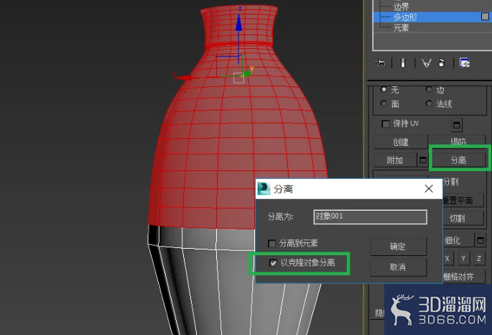Click the gray square on 多边形 row
492x335 pixels.
pyautogui.click(x=485, y=17)
